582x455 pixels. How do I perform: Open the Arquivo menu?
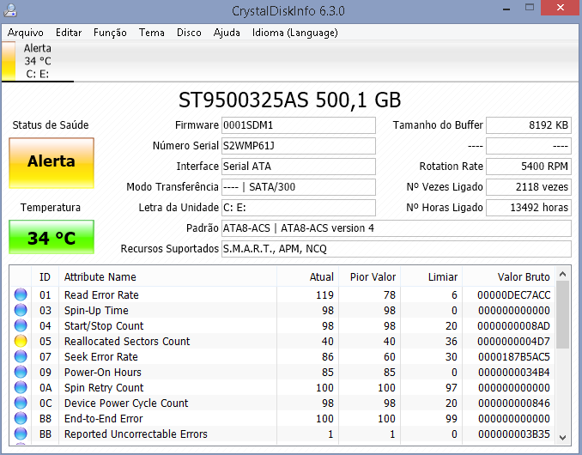pos(26,33)
